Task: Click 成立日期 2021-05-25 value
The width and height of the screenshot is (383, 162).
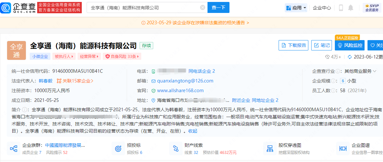Action: (47, 100)
